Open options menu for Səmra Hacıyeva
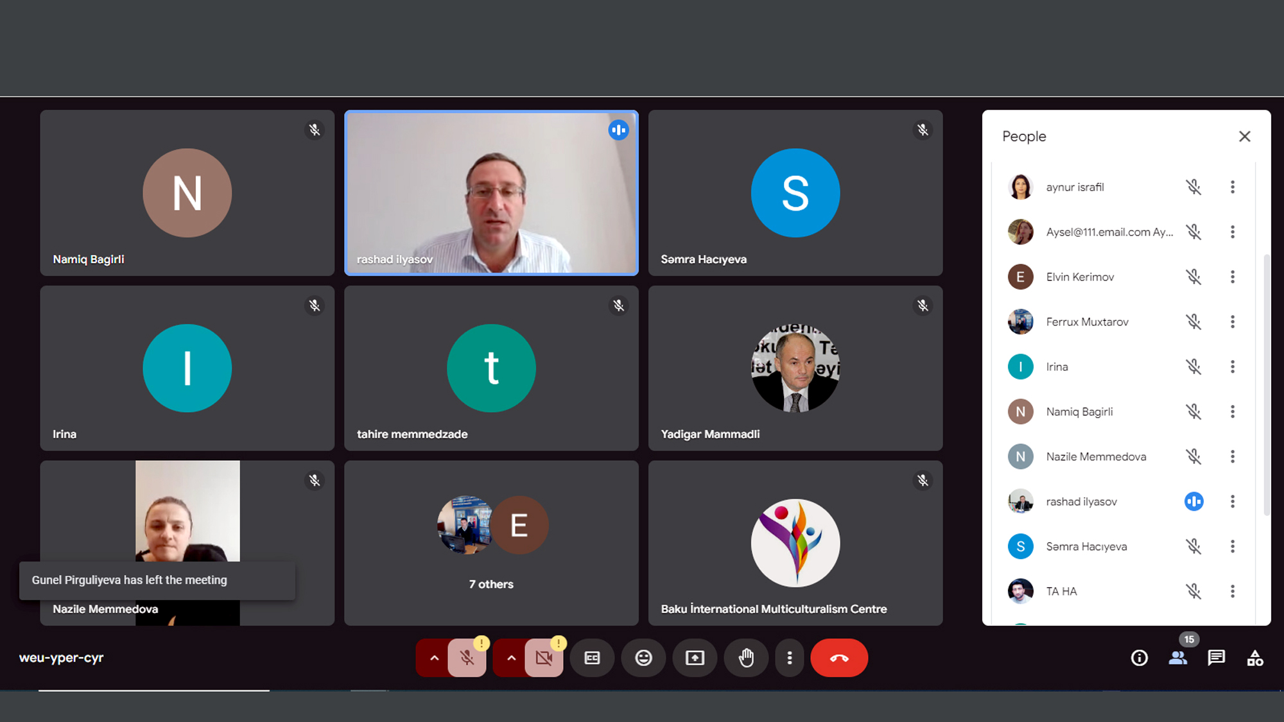This screenshot has height=722, width=1284. [x=1232, y=546]
